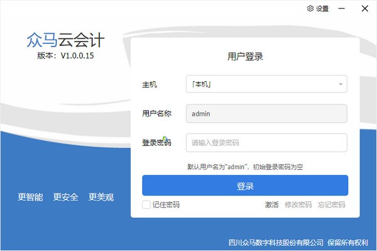This screenshot has height=251, width=377.
Task: Minimize the login window
Action: [x=341, y=9]
